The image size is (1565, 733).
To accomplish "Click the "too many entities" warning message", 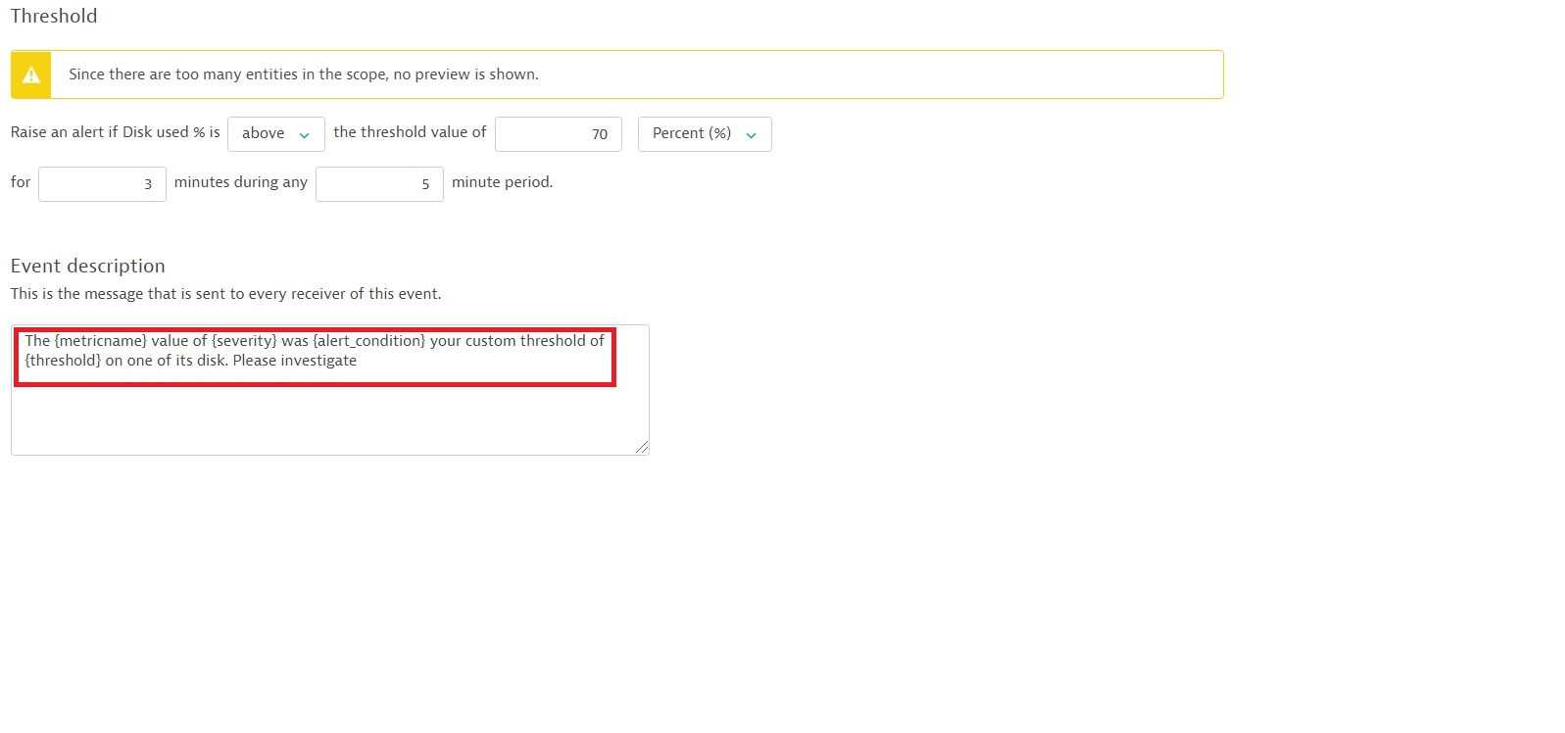I will click(304, 74).
